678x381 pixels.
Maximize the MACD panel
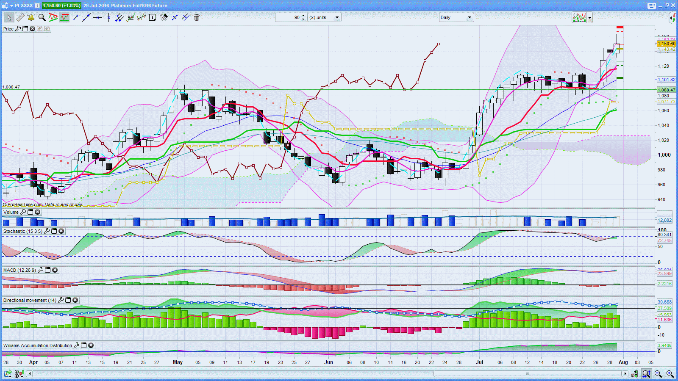(48, 270)
